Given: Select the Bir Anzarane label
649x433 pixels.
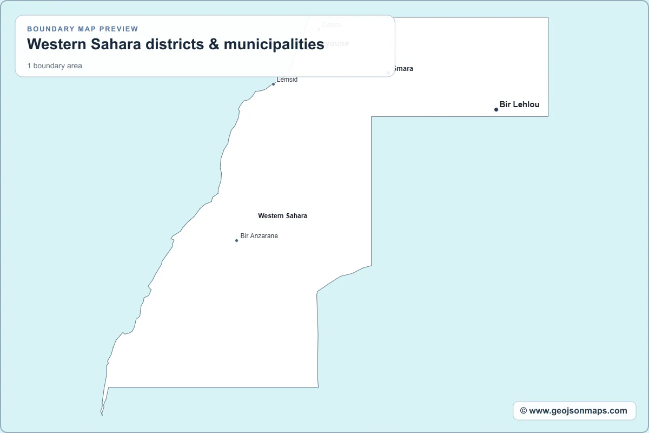Looking at the screenshot, I should (x=259, y=236).
